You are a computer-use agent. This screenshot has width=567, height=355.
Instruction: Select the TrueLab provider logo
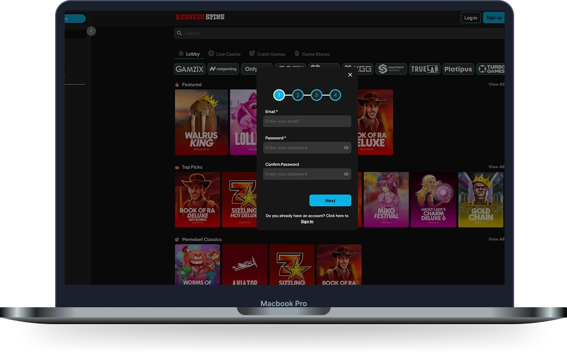click(x=425, y=69)
